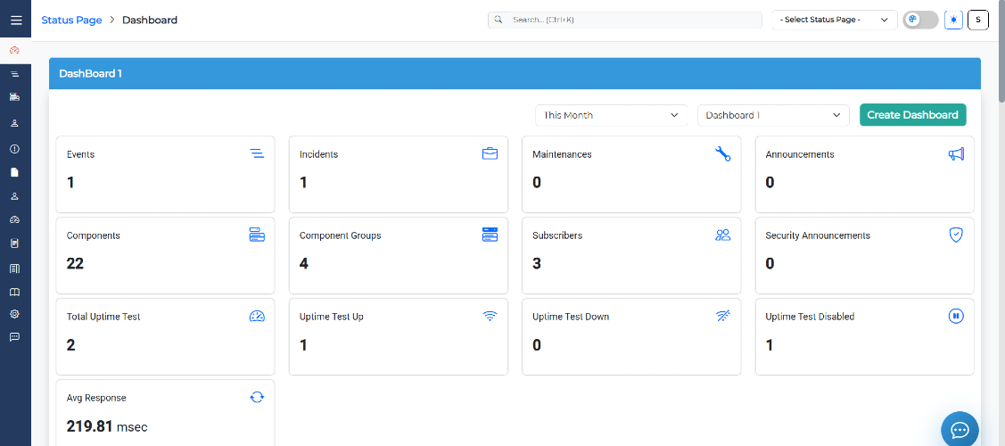Click the red dashboard gauge sidebar icon

tap(15, 50)
